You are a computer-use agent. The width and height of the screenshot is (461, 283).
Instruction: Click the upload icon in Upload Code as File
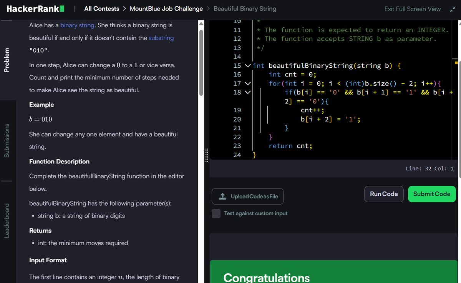(x=222, y=196)
